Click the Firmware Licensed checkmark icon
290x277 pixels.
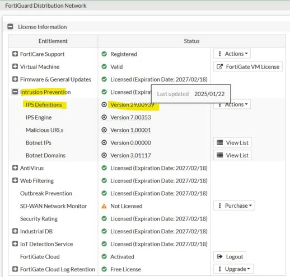point(104,79)
